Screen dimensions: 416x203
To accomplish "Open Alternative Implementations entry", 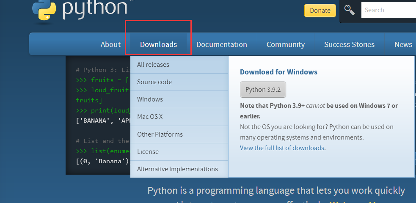I will (x=179, y=169).
